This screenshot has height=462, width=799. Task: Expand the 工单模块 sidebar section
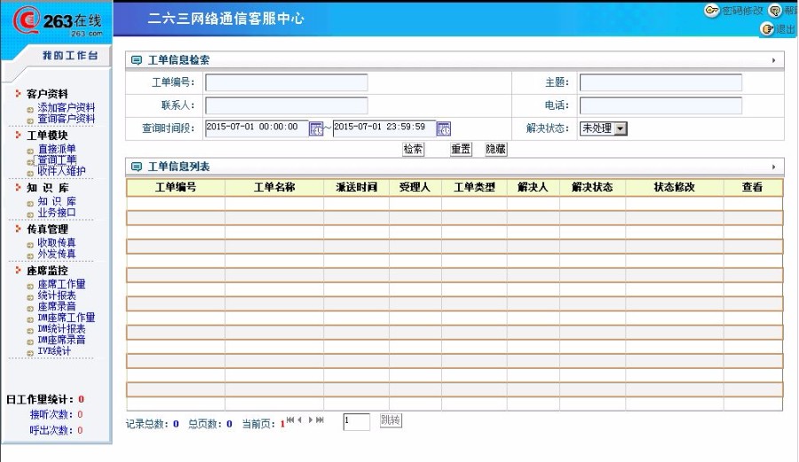[x=47, y=136]
